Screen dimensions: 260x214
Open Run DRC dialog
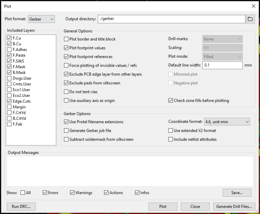pyautogui.click(x=21, y=207)
